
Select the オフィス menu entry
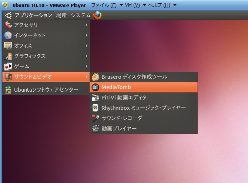click(46, 46)
